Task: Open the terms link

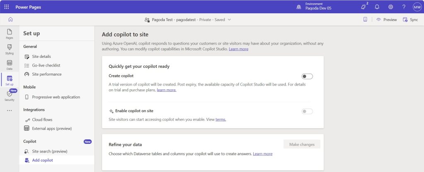Action: (221, 119)
